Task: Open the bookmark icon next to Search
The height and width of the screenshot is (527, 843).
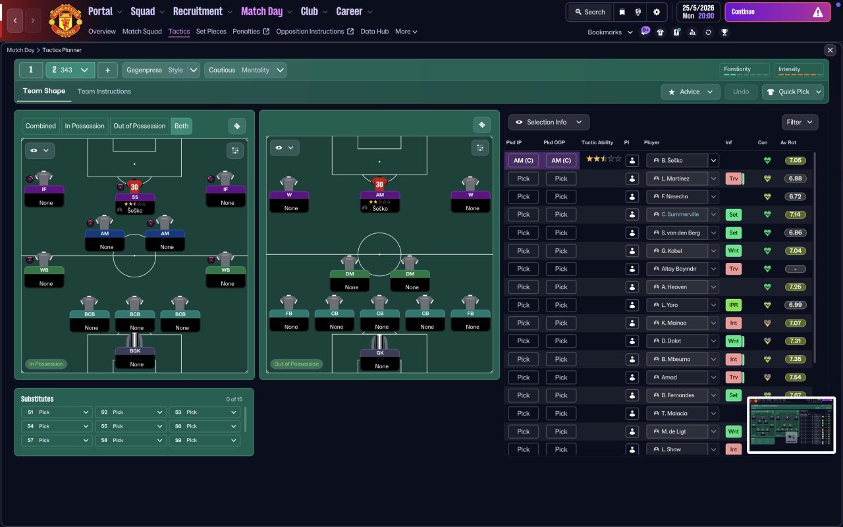Action: point(622,12)
